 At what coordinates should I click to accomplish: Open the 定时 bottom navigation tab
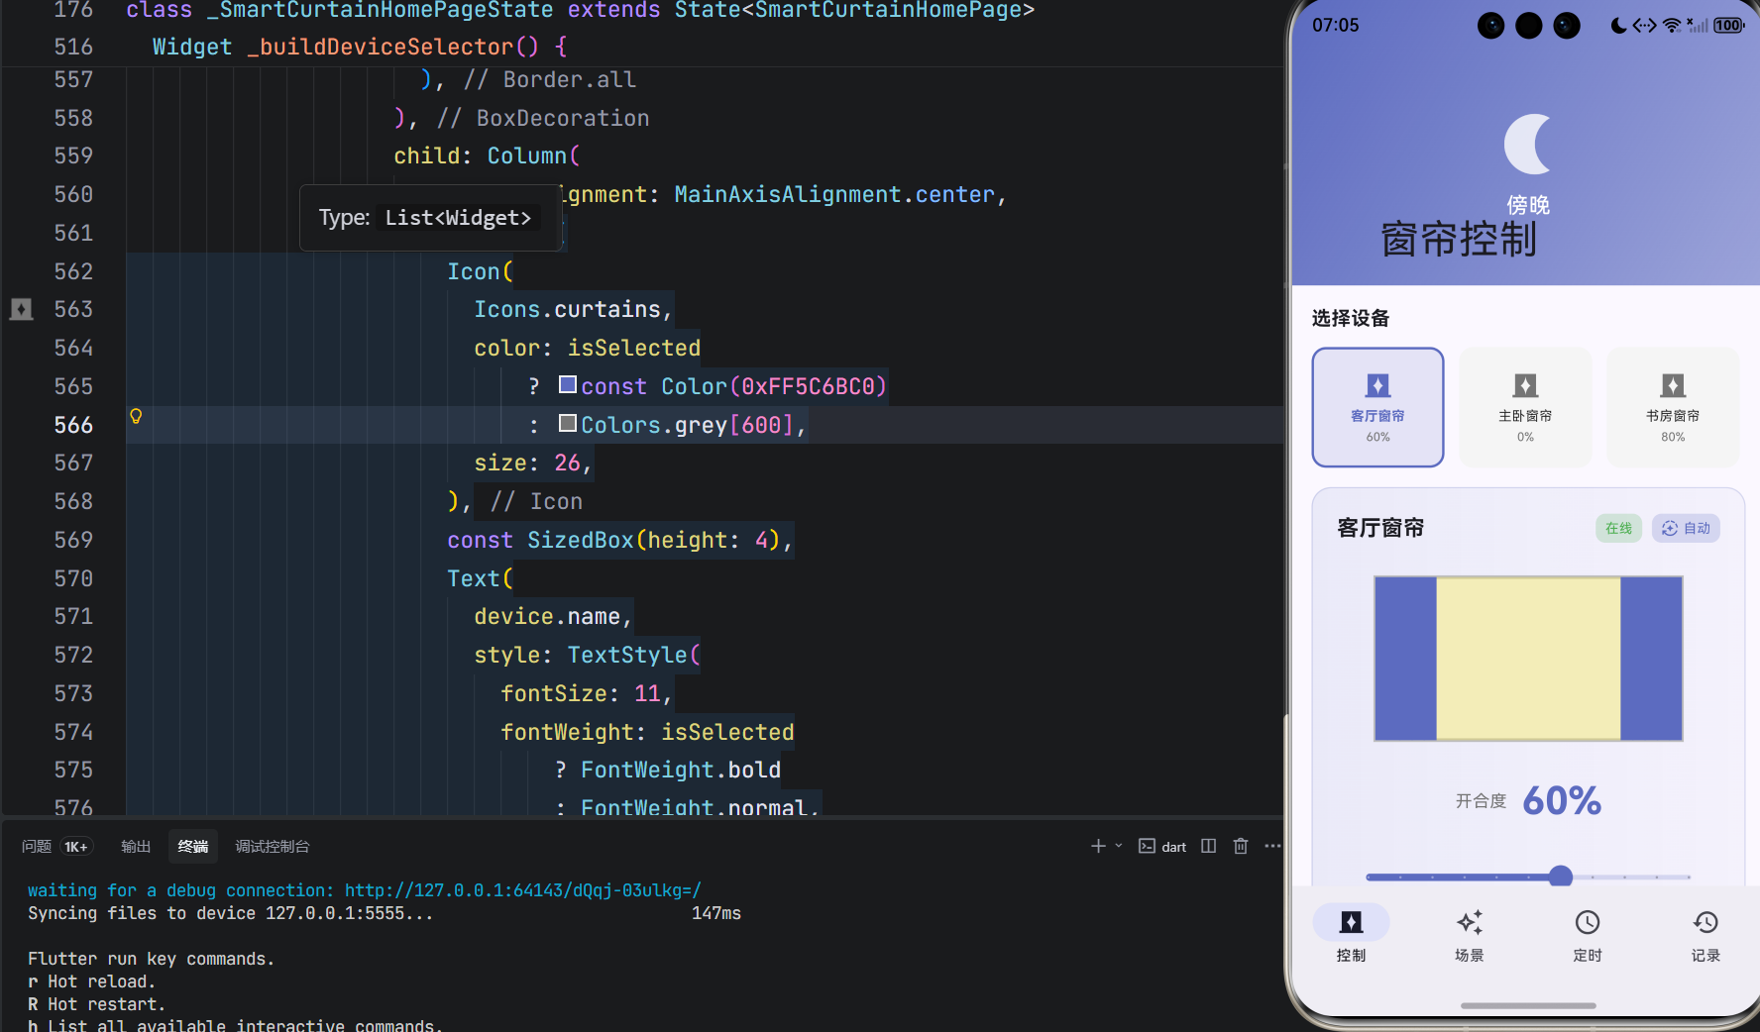[x=1588, y=934]
